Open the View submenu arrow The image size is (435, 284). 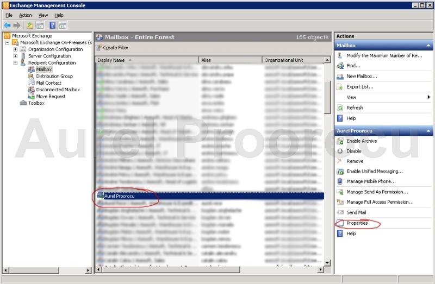428,97
